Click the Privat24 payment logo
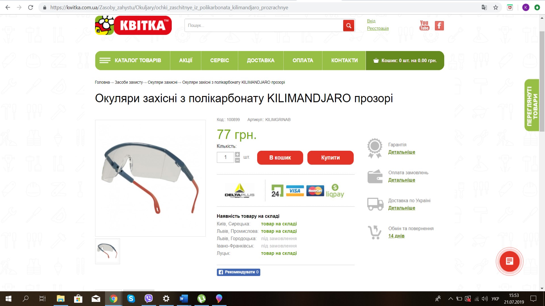This screenshot has height=306, width=545. pyautogui.click(x=277, y=191)
